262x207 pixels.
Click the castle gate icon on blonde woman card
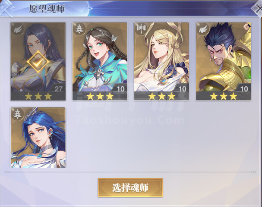pos(141,29)
